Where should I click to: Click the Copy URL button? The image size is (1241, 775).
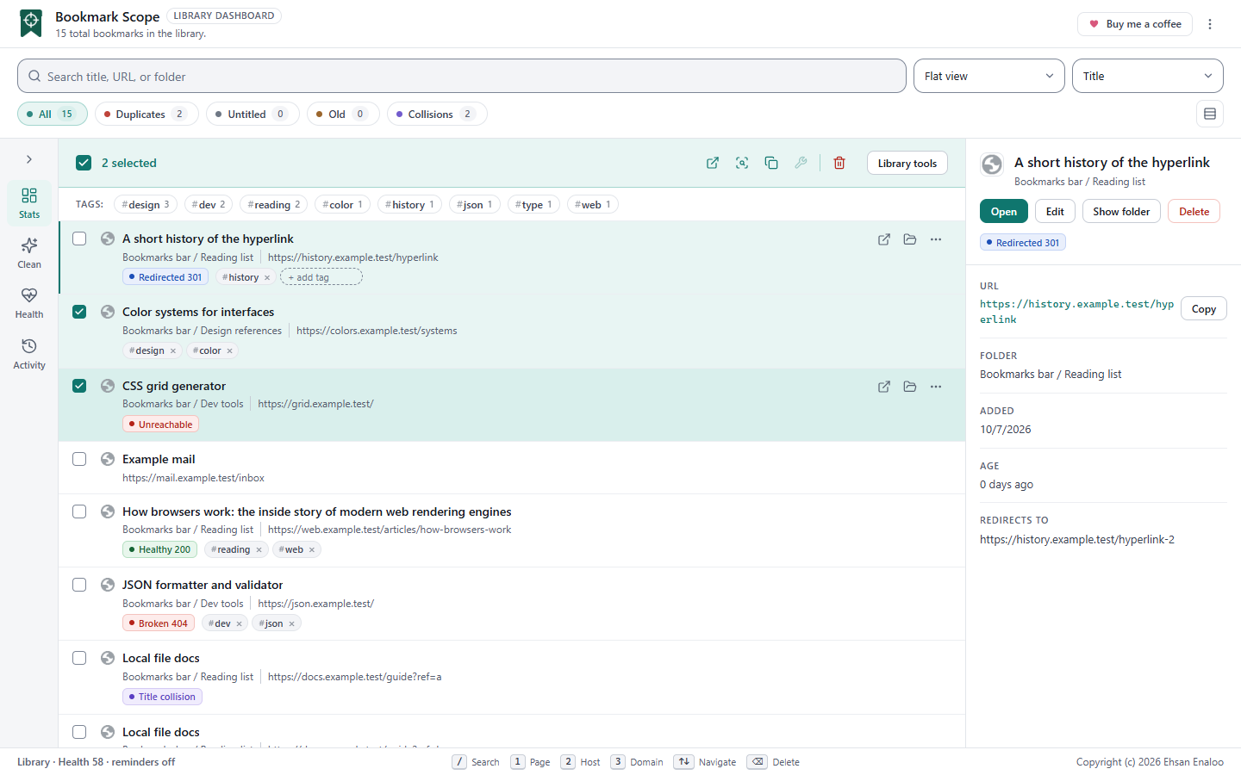1204,309
